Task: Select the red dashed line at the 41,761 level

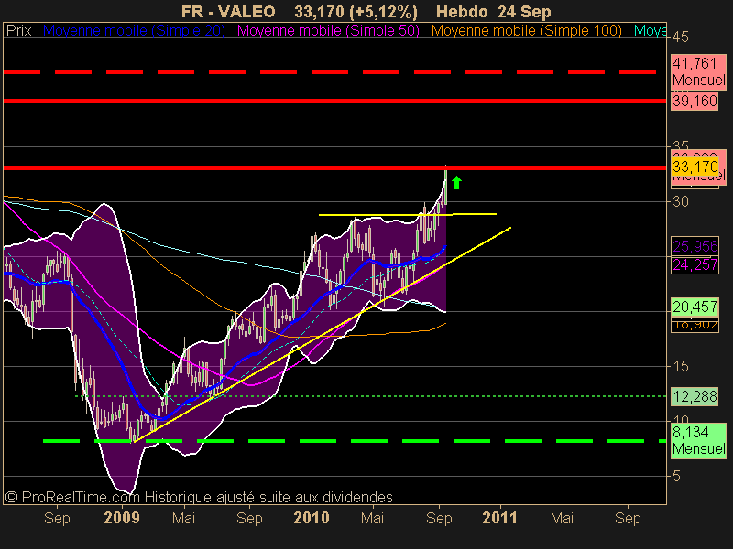Action: 330,72
